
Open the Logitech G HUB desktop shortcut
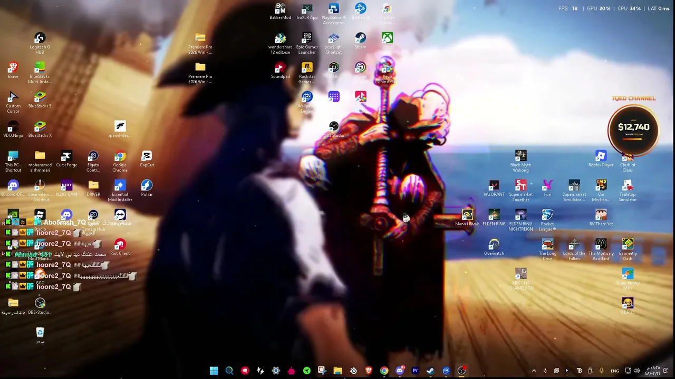(40, 44)
